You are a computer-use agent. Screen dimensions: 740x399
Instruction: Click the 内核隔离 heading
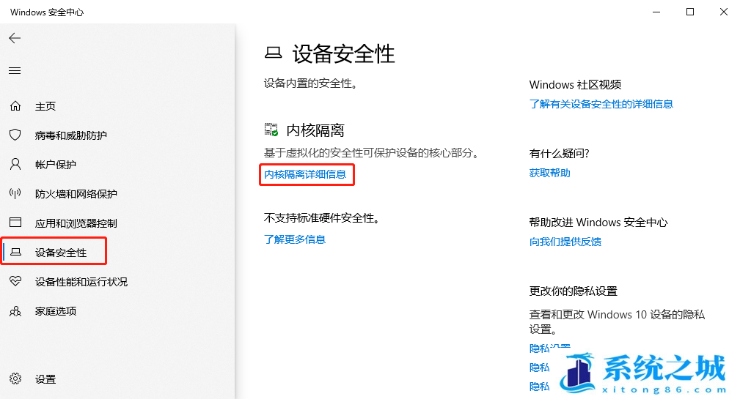tap(315, 130)
